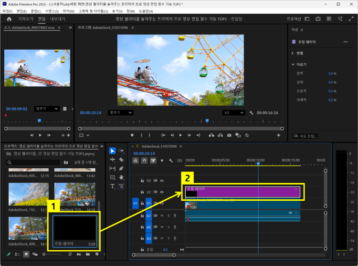
Task: Switch to the 내보내기 tab
Action: (58, 19)
